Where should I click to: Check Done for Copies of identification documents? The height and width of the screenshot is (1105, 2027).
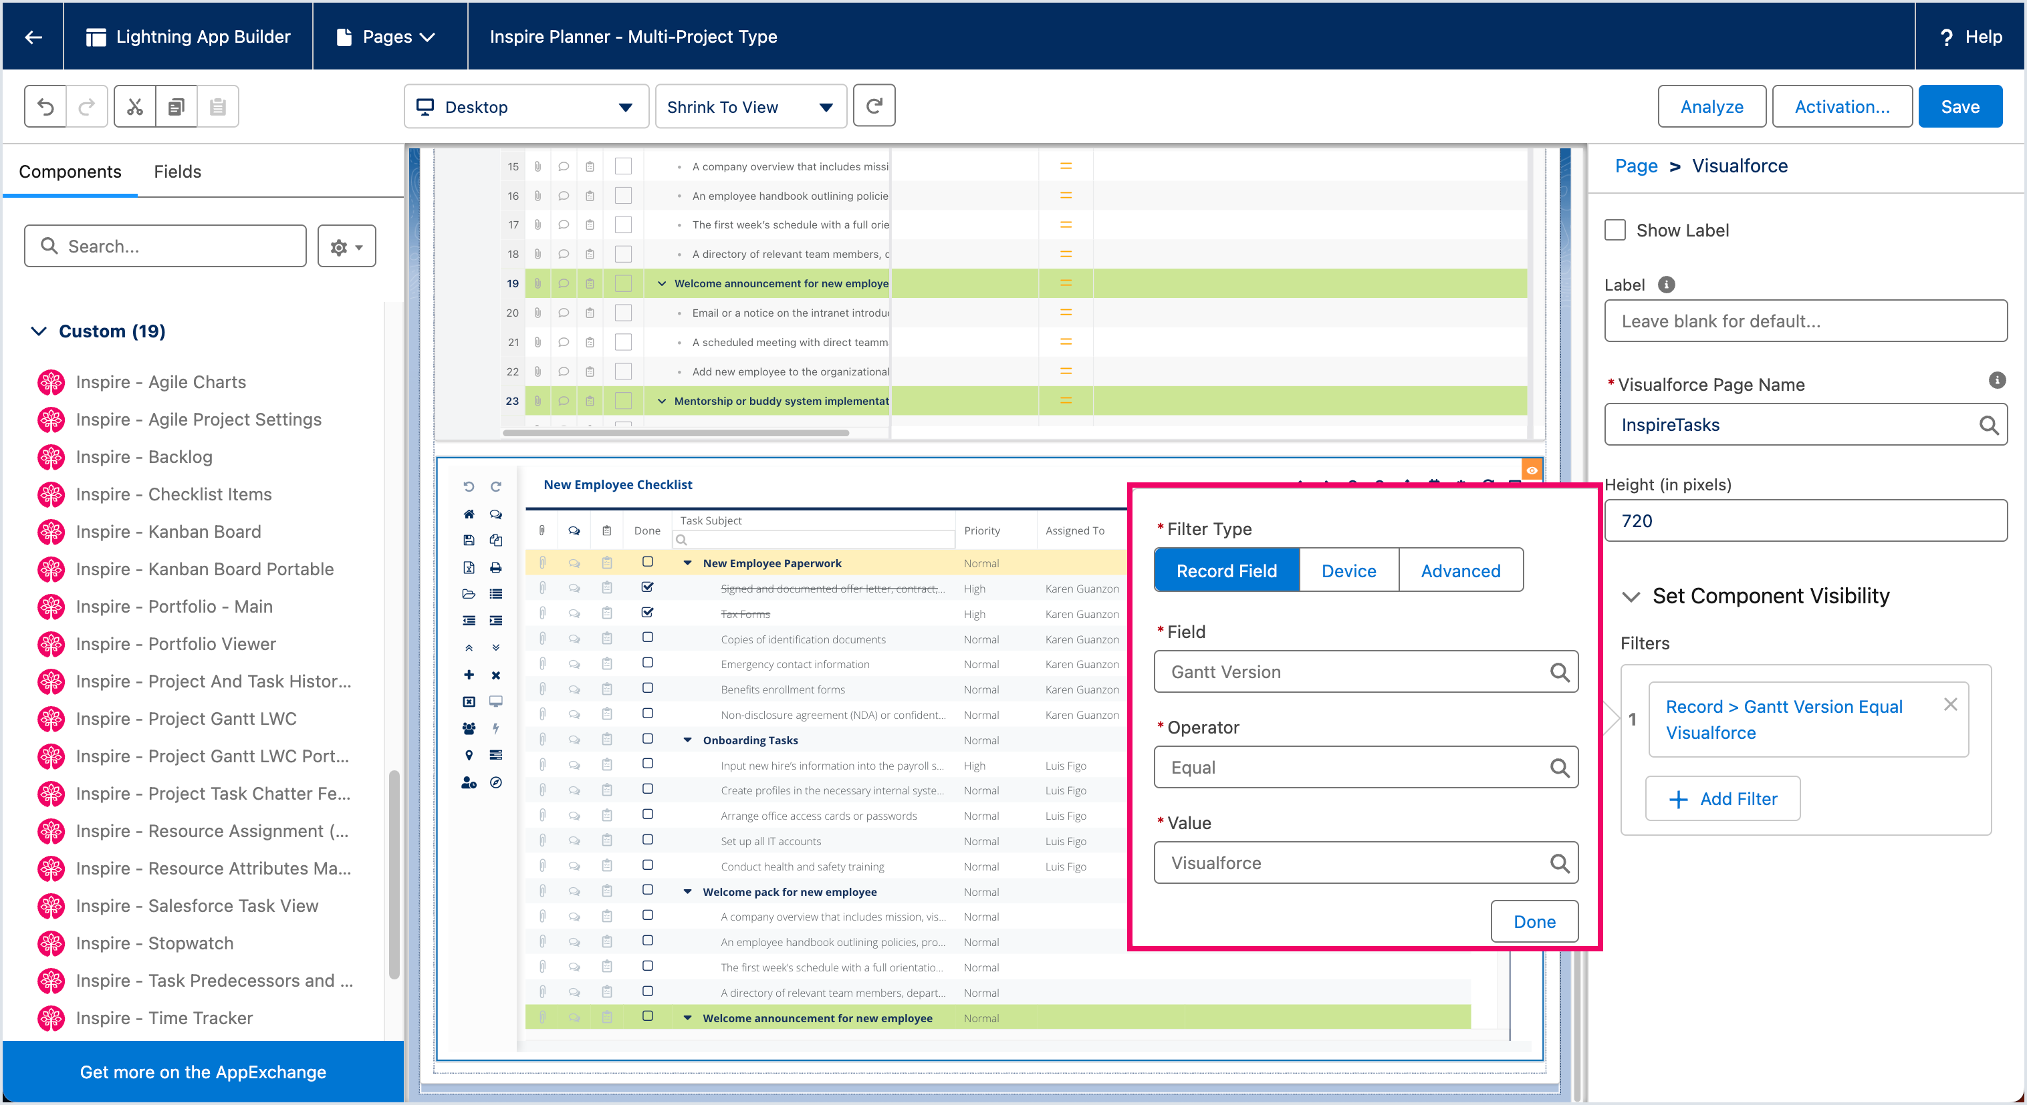coord(647,637)
